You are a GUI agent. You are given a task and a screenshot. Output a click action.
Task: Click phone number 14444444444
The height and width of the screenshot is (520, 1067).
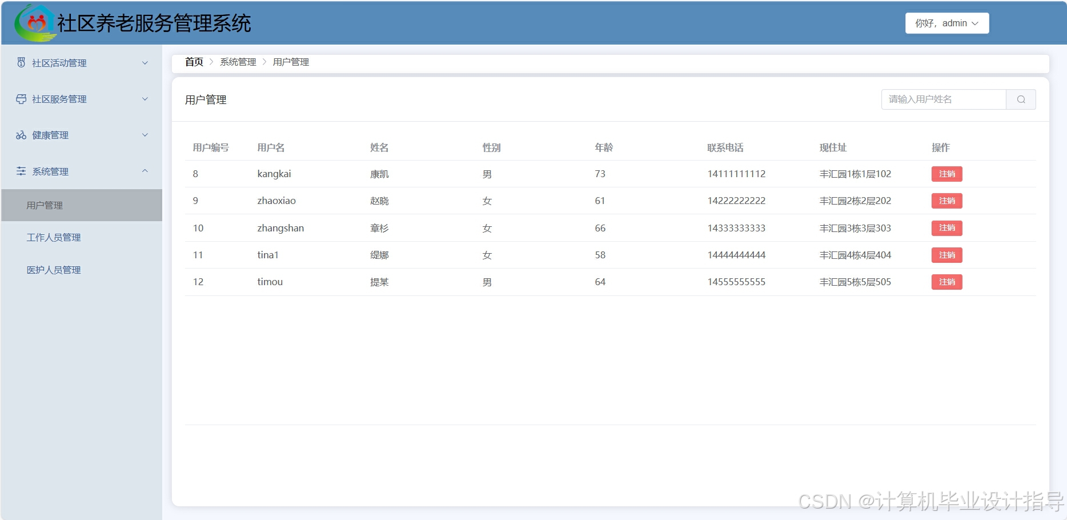click(736, 255)
